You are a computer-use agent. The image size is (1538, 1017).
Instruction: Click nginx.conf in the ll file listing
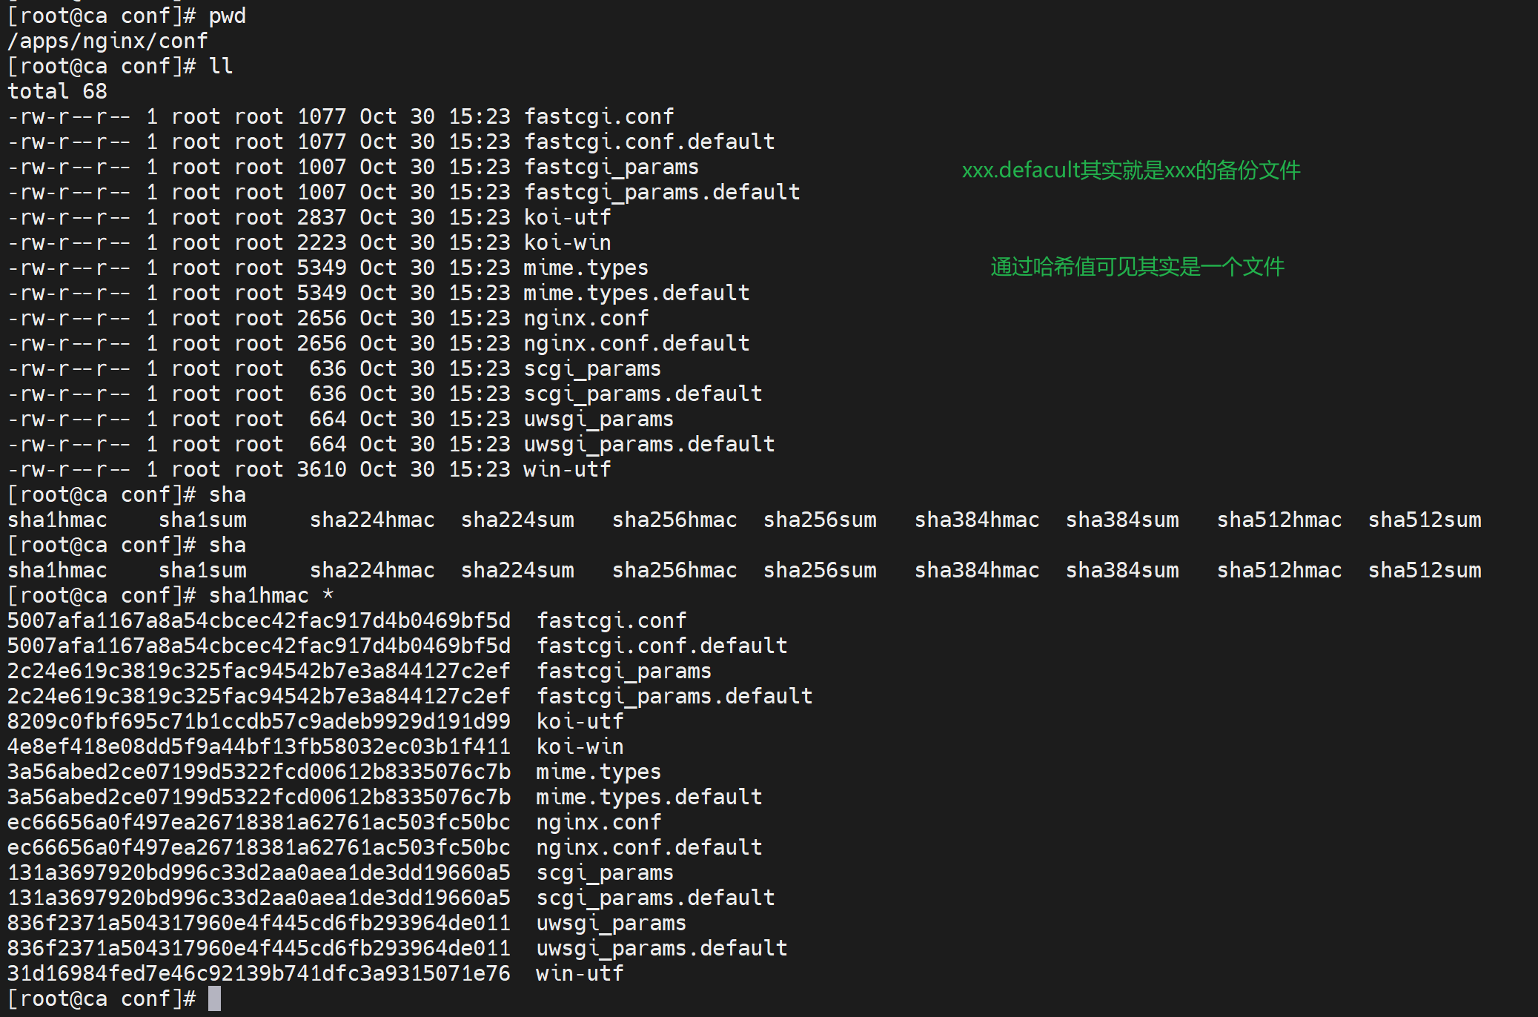586,319
